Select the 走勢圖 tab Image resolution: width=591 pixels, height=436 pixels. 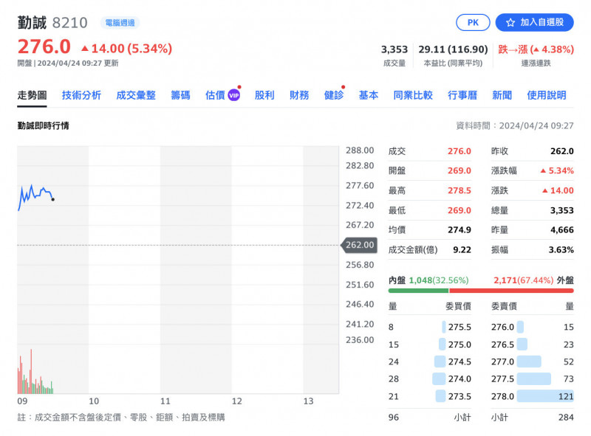pos(32,95)
